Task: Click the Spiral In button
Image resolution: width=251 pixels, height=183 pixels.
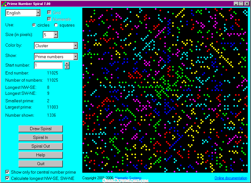Action: [x=41, y=138]
